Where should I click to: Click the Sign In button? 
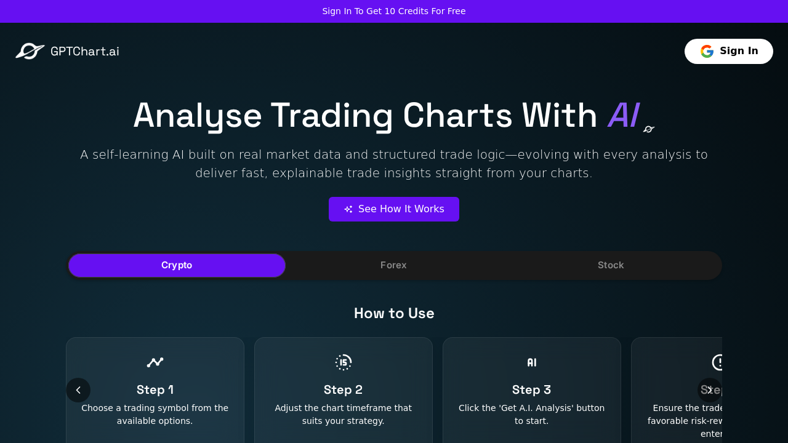click(729, 51)
